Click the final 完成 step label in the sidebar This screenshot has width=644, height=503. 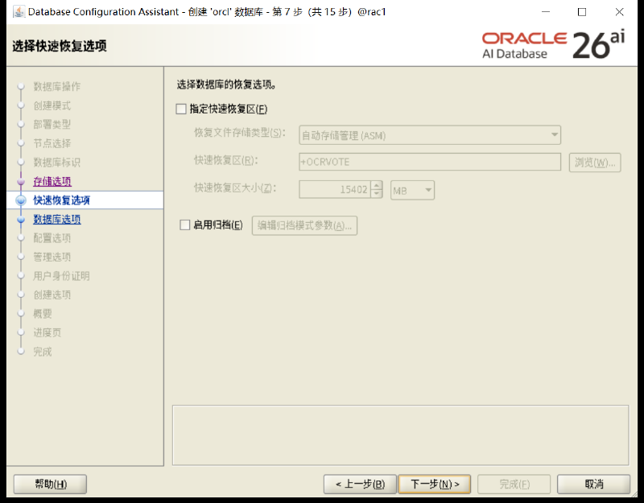click(x=43, y=352)
